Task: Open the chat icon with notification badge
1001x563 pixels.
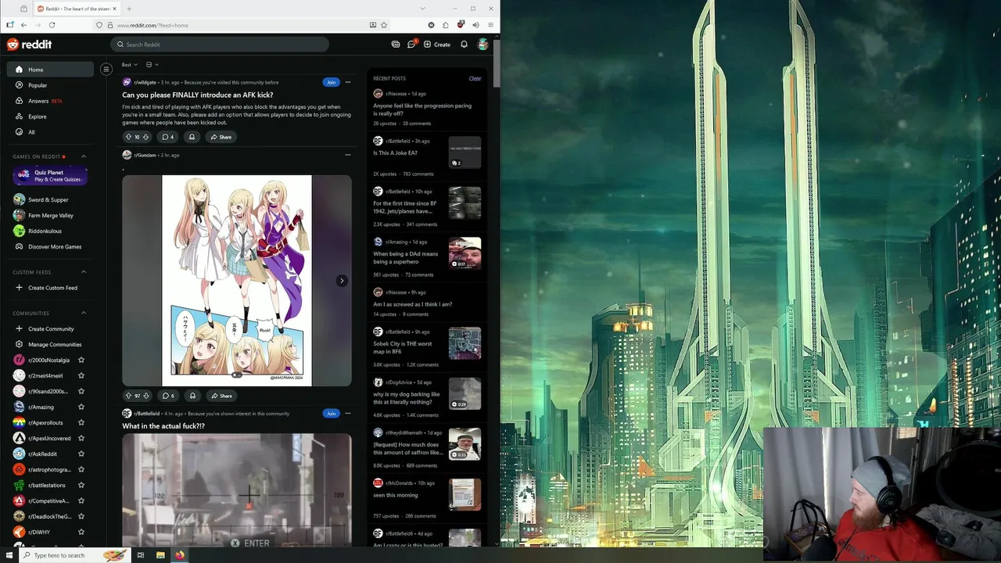Action: [x=411, y=45]
